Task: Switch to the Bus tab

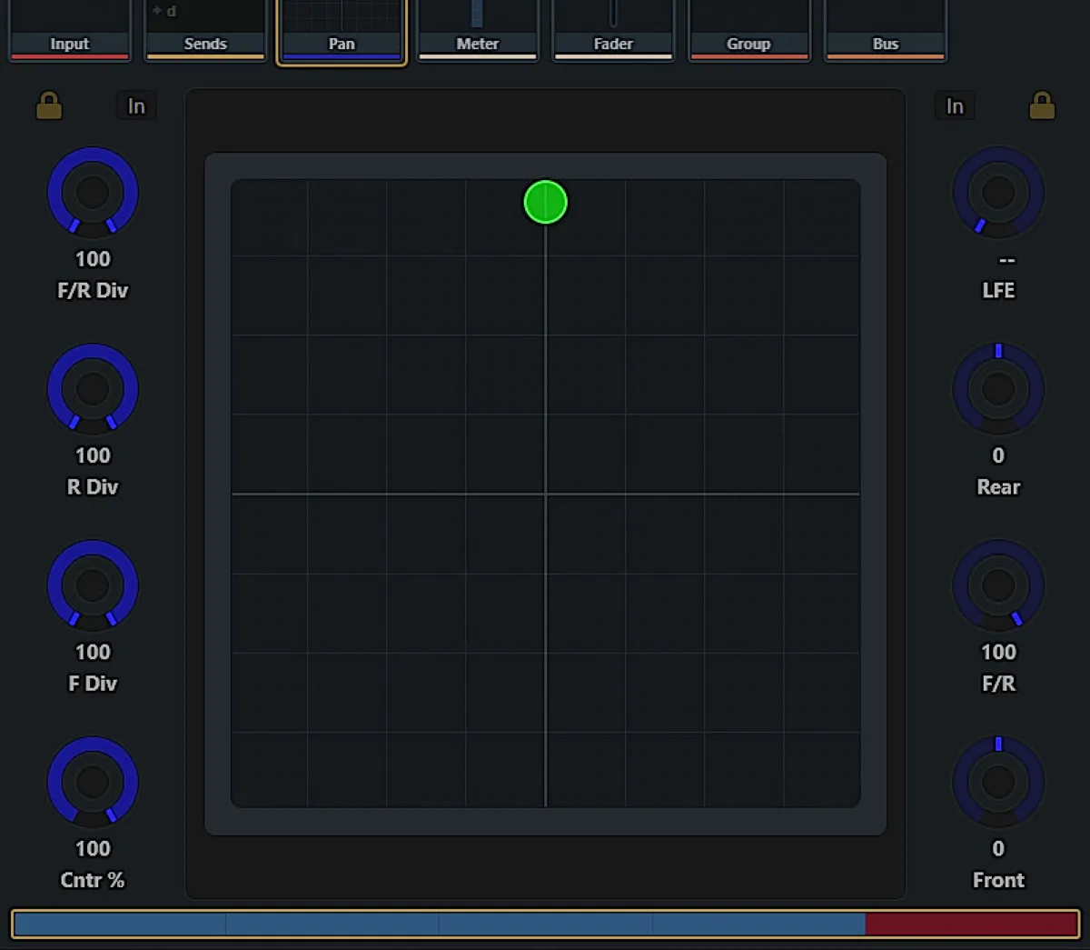Action: tap(885, 32)
